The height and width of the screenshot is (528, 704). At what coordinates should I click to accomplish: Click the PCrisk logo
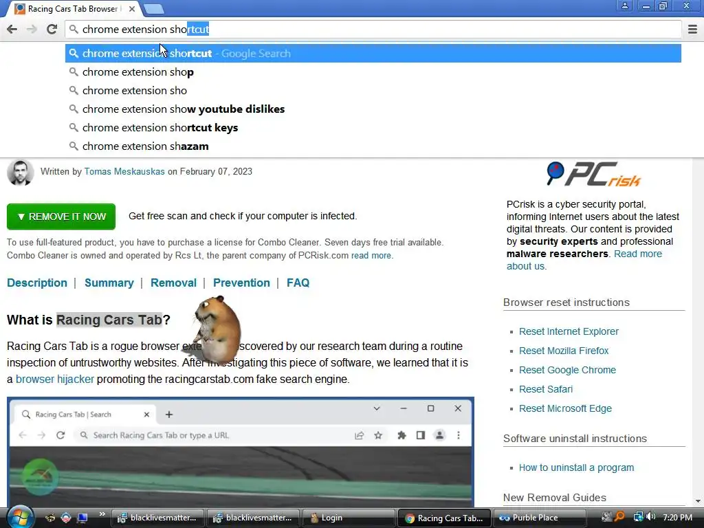[x=593, y=174]
